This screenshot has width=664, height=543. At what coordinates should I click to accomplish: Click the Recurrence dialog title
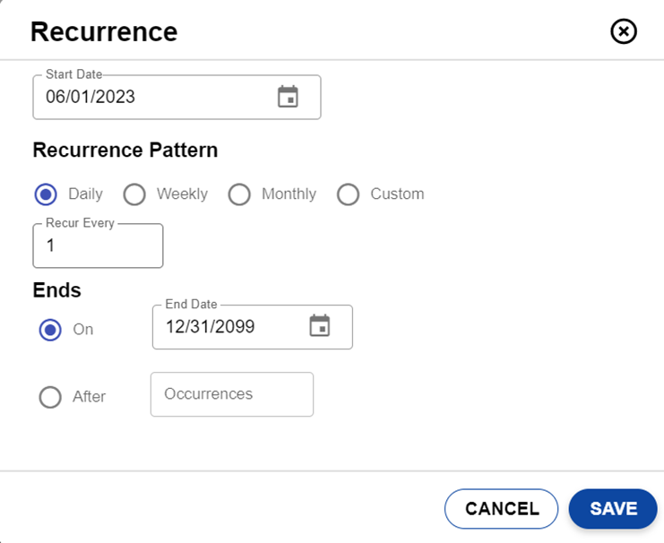(x=104, y=32)
